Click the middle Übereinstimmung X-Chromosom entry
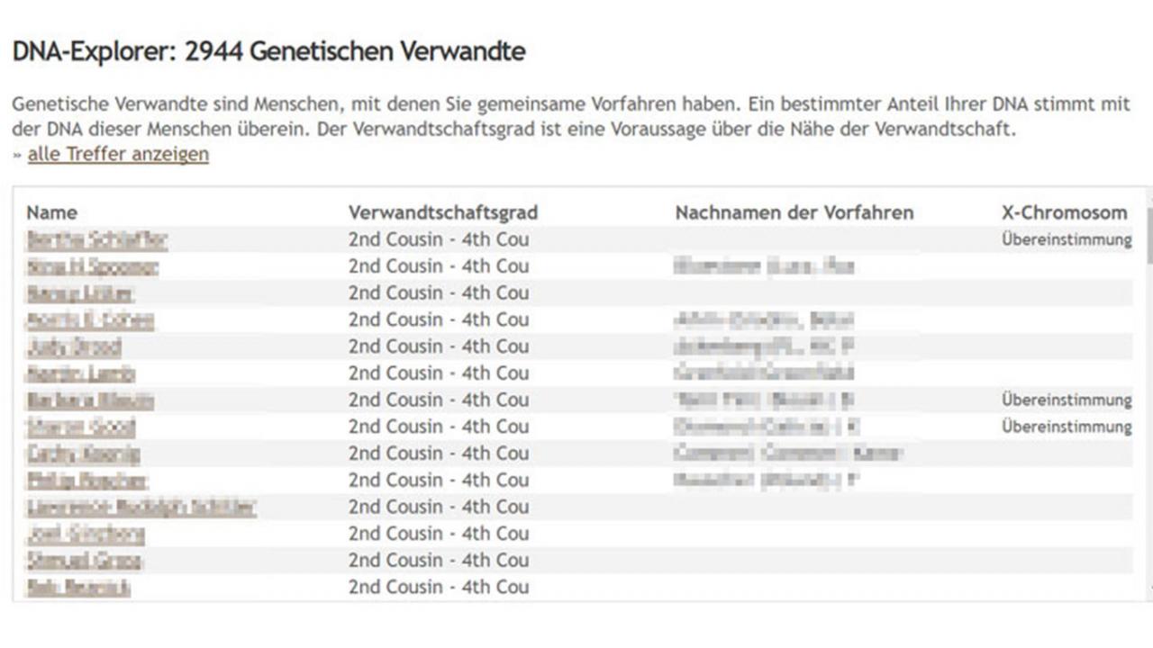This screenshot has height=648, width=1153. click(x=1067, y=400)
